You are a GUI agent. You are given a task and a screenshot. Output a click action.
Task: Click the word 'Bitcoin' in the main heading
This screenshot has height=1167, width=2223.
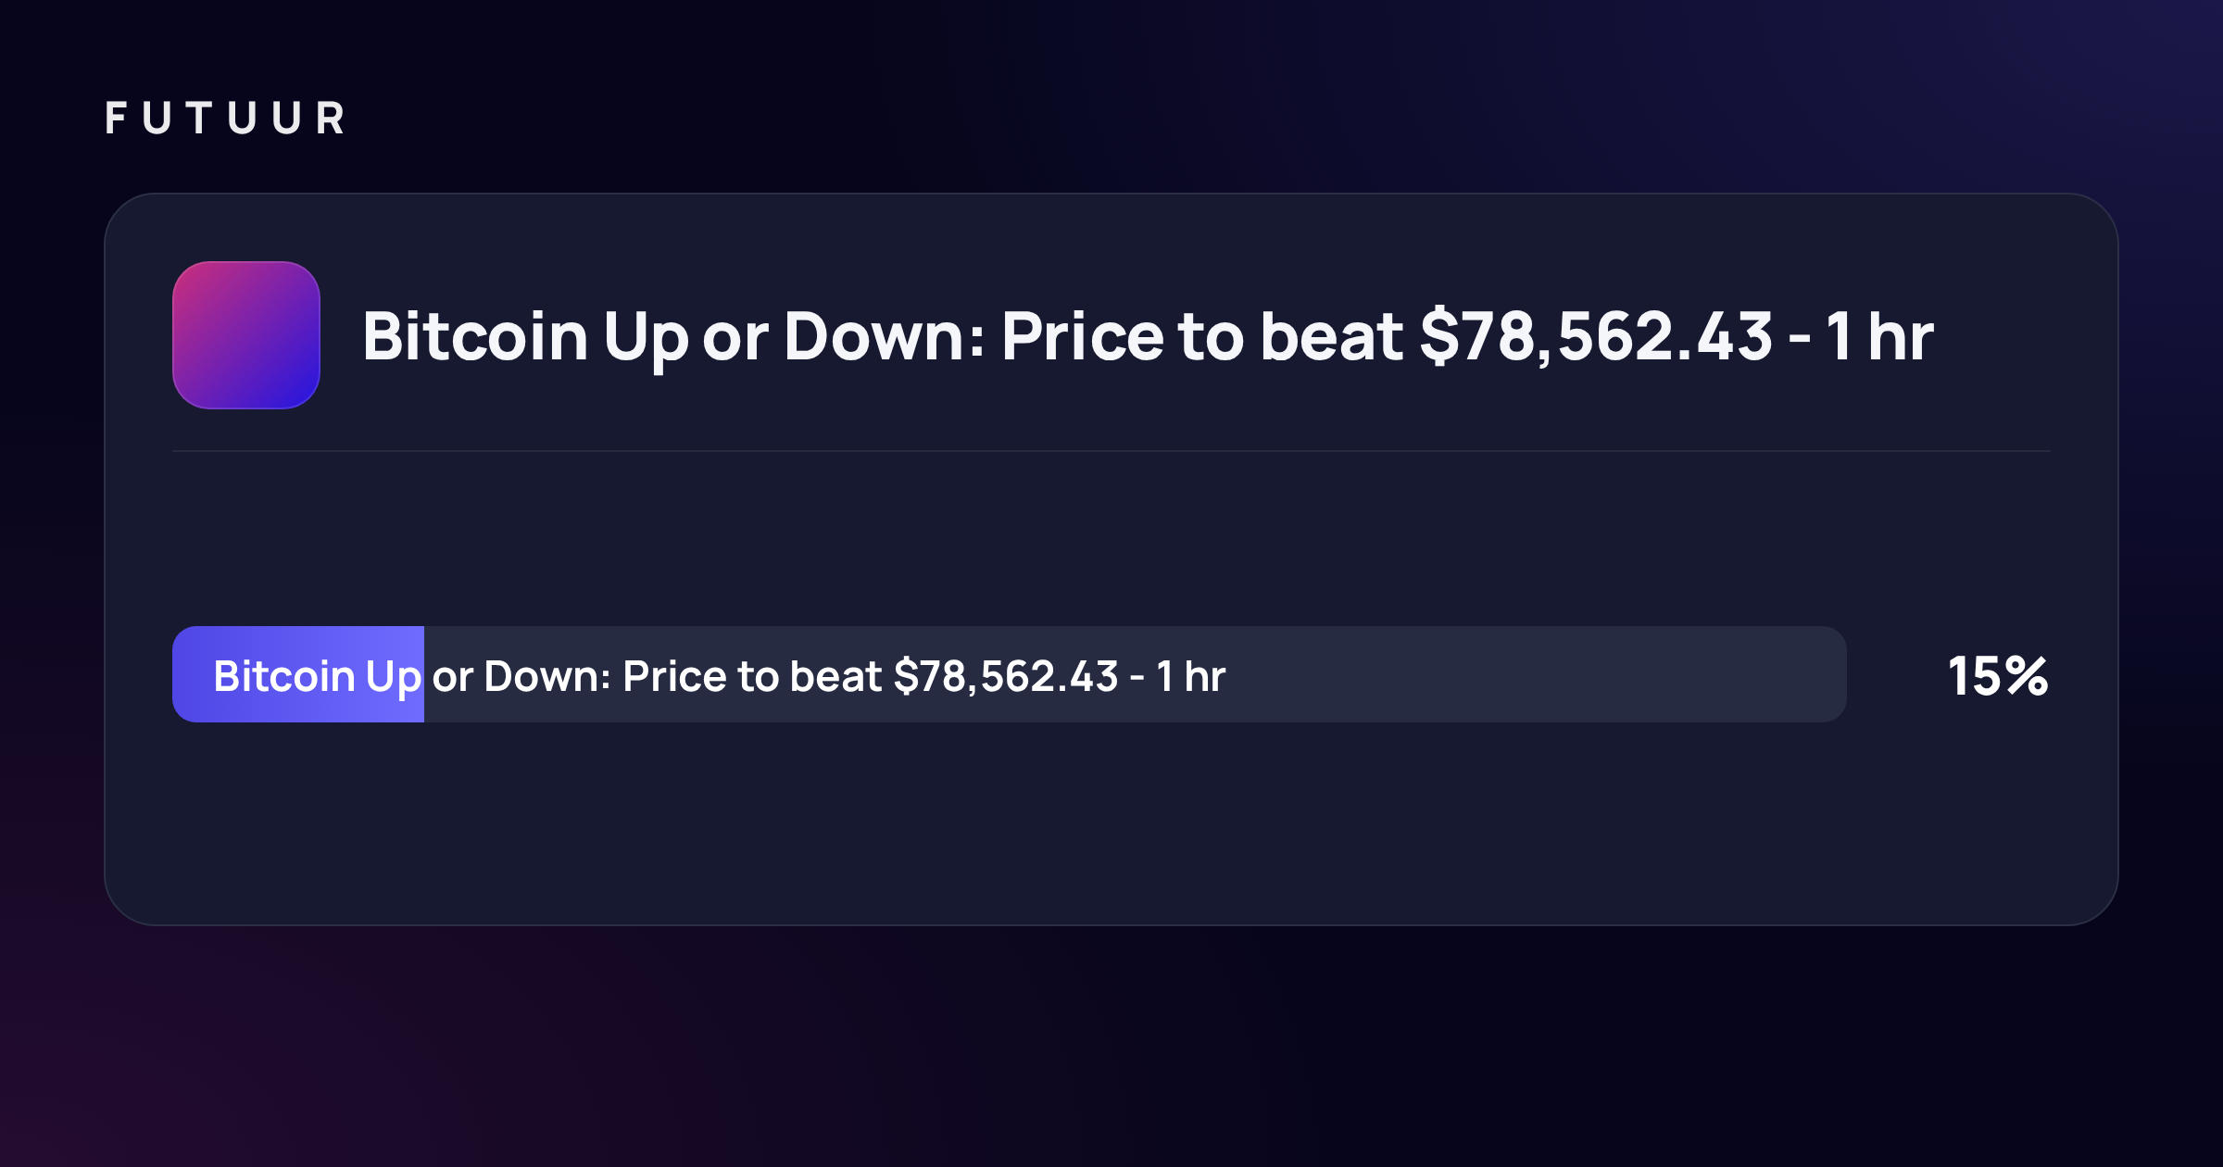[475, 337]
